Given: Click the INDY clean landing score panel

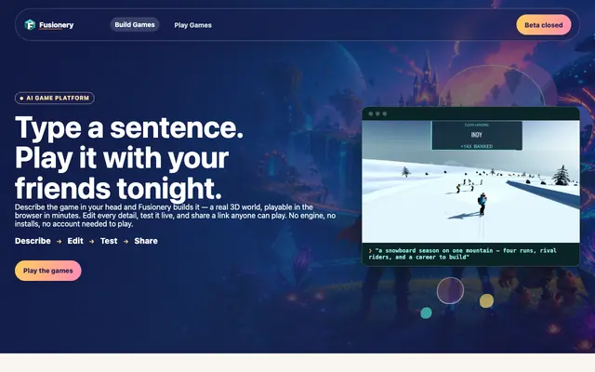Looking at the screenshot, I should (x=477, y=135).
